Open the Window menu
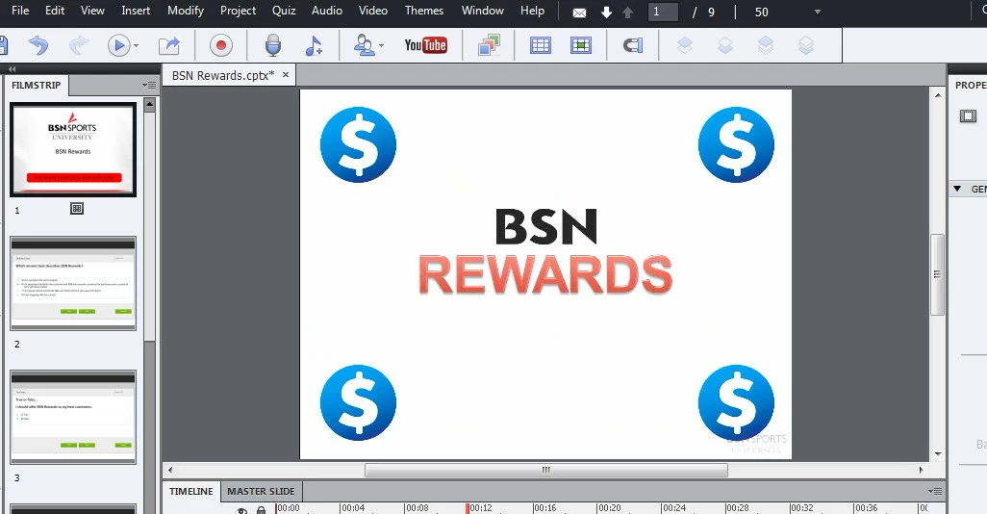 (482, 11)
